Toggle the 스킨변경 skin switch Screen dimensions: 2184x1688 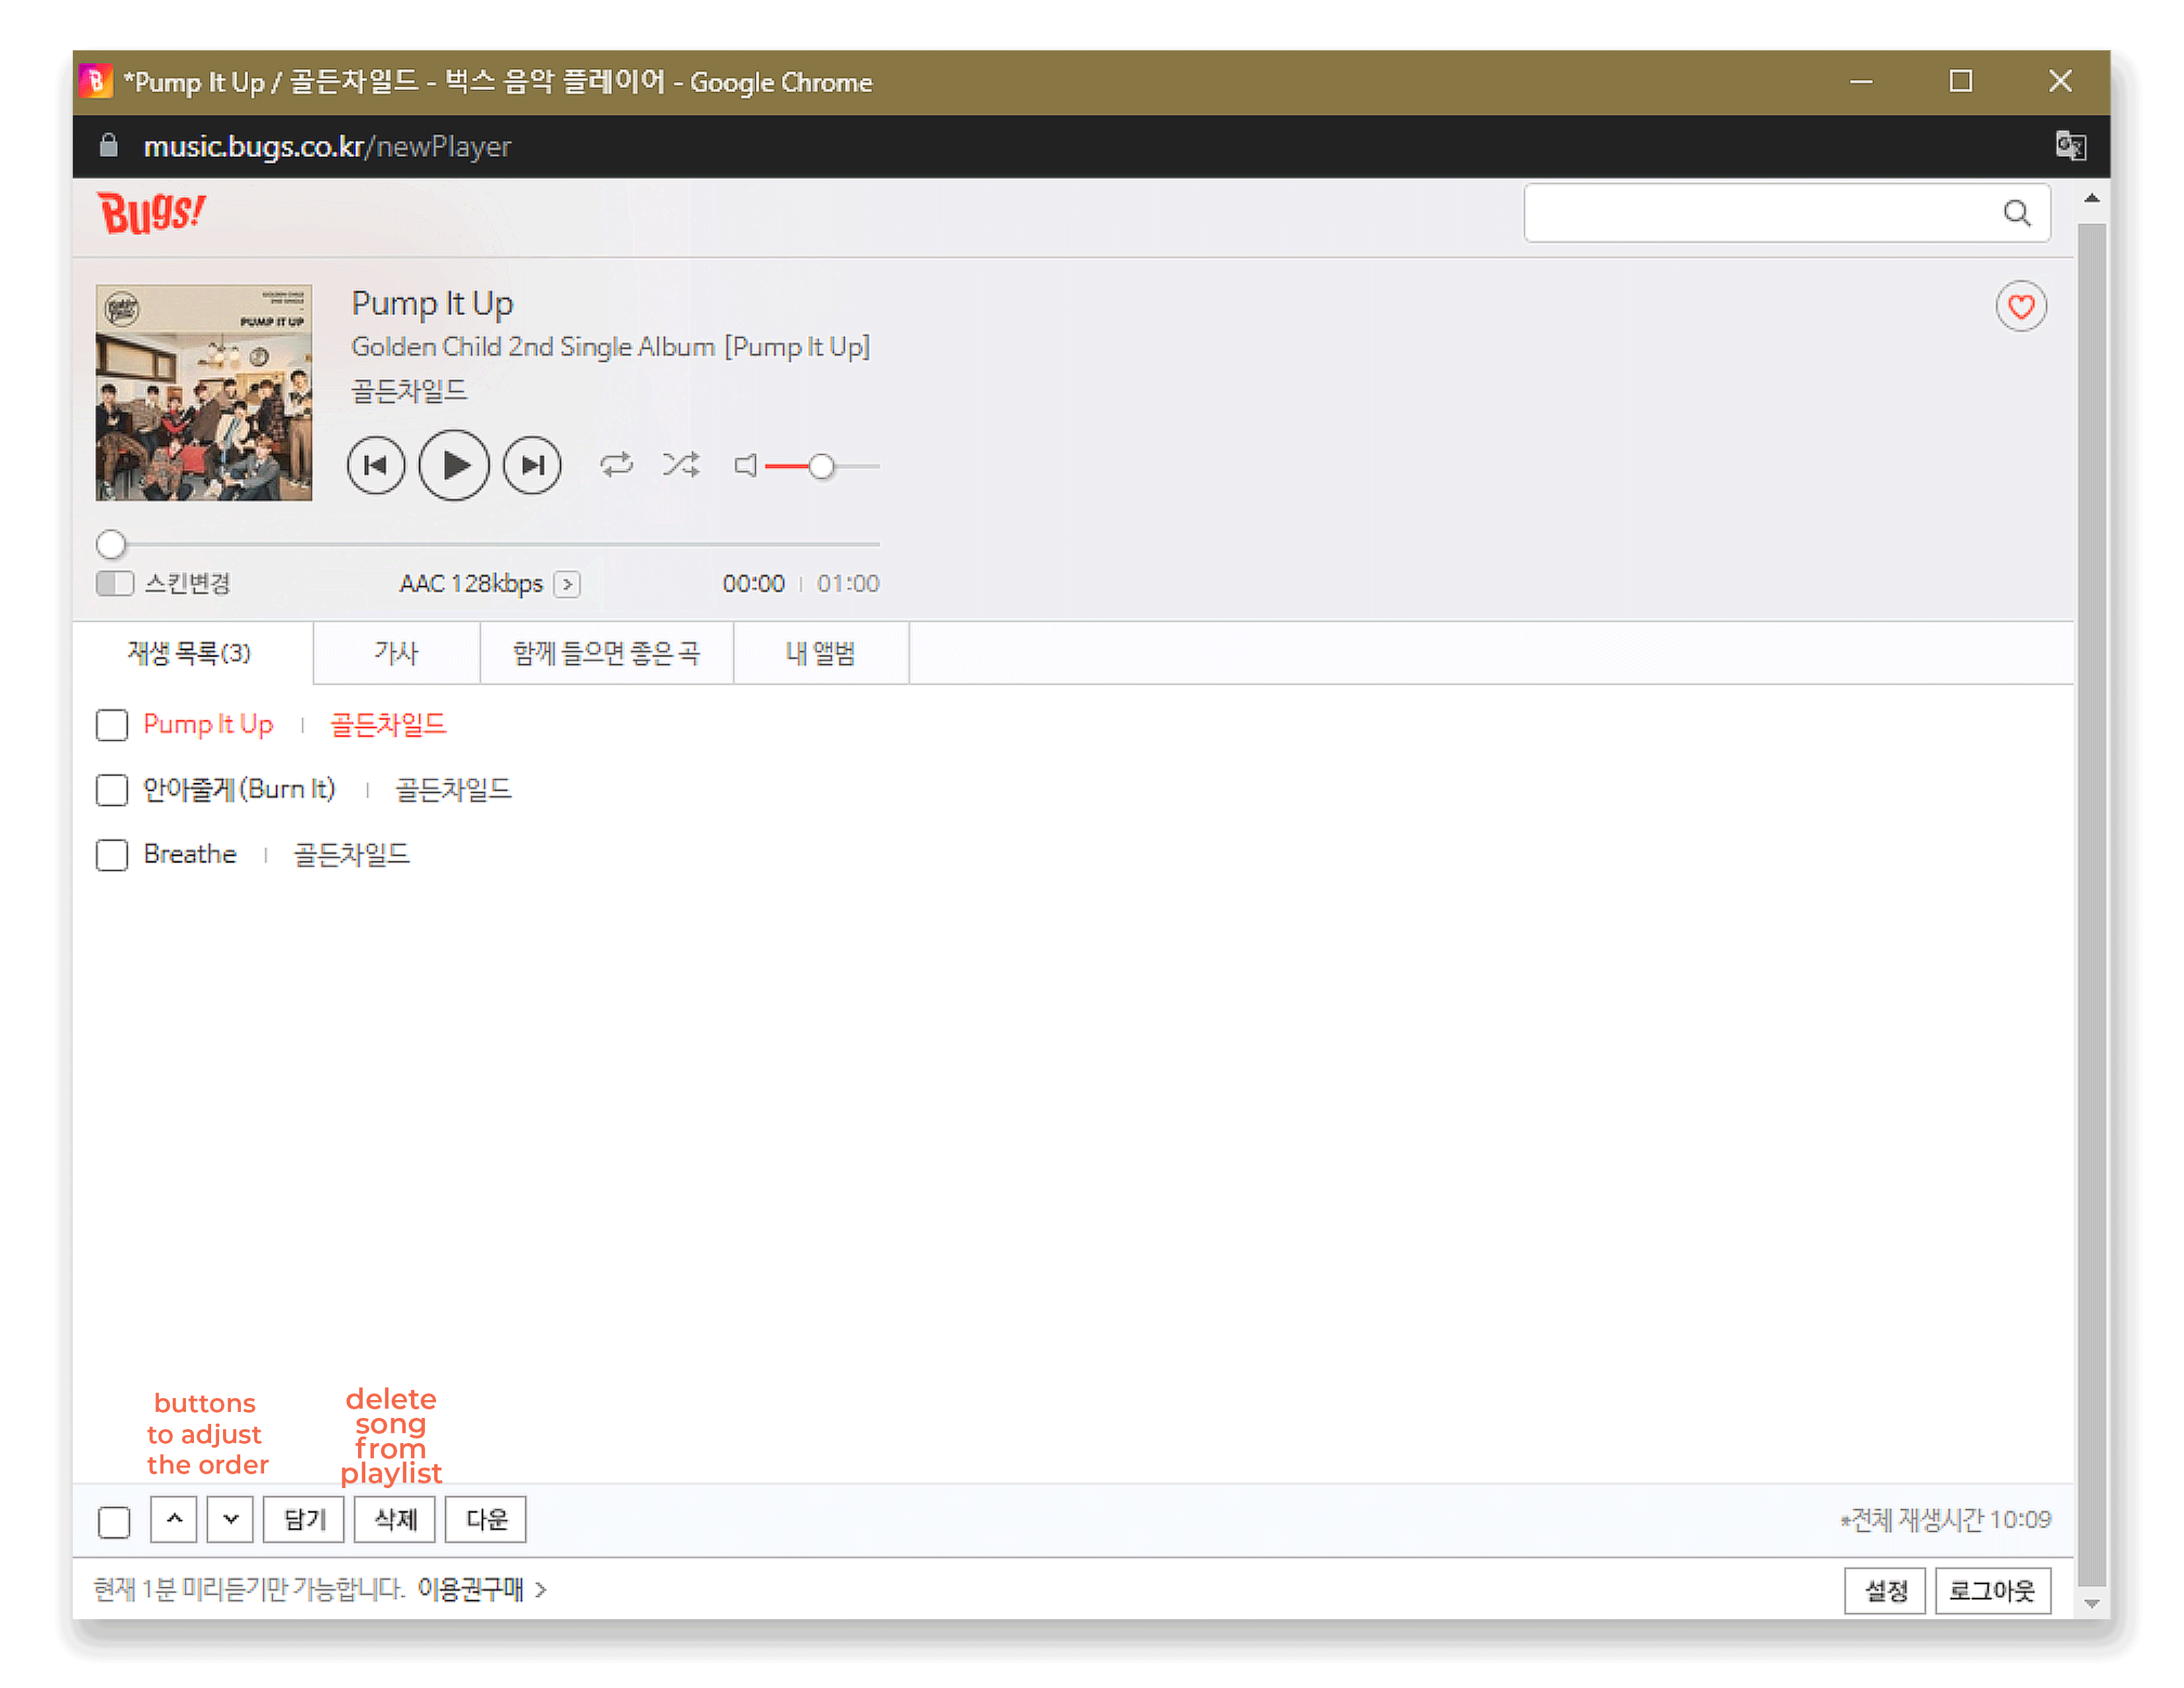click(115, 583)
